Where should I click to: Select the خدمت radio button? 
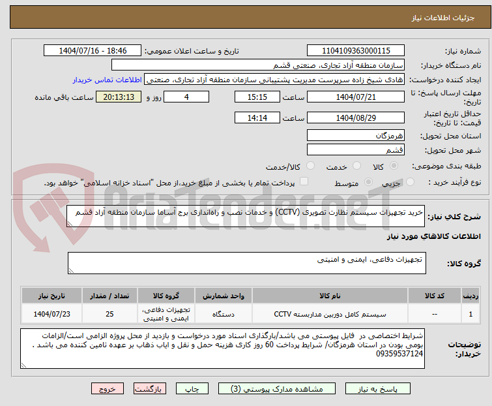pyautogui.click(x=356, y=166)
